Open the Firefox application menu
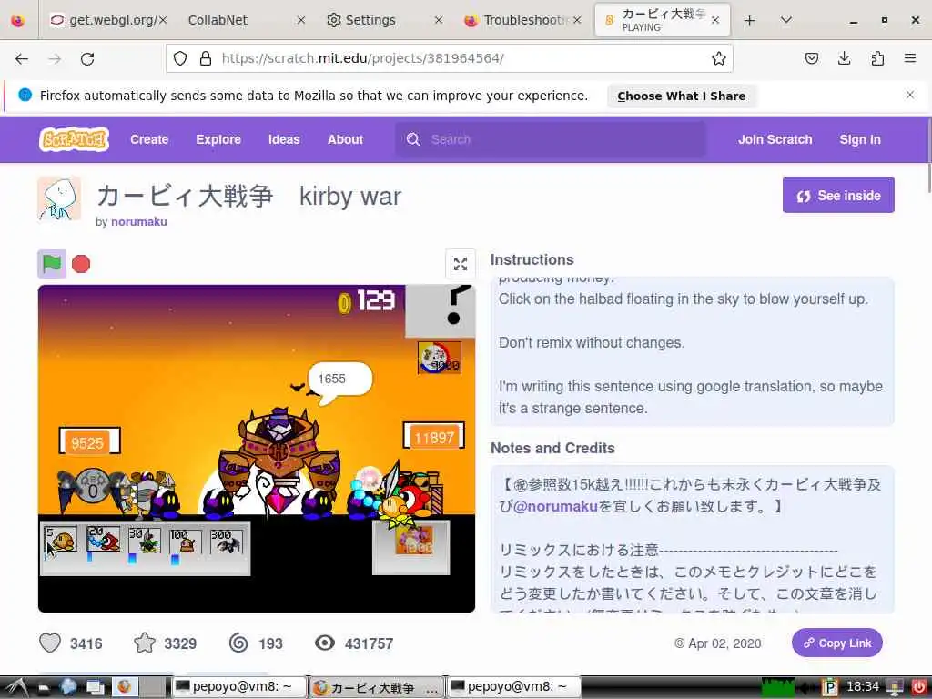The width and height of the screenshot is (932, 699). [x=910, y=58]
